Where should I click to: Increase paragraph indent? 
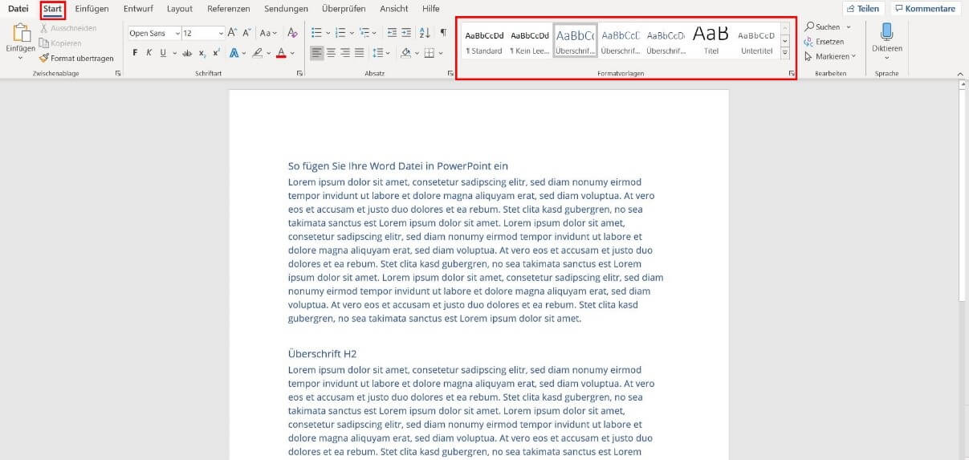(407, 33)
